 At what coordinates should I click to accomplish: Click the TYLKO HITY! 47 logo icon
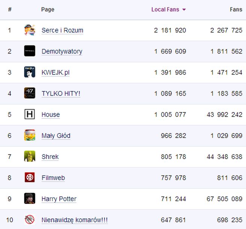click(30, 93)
